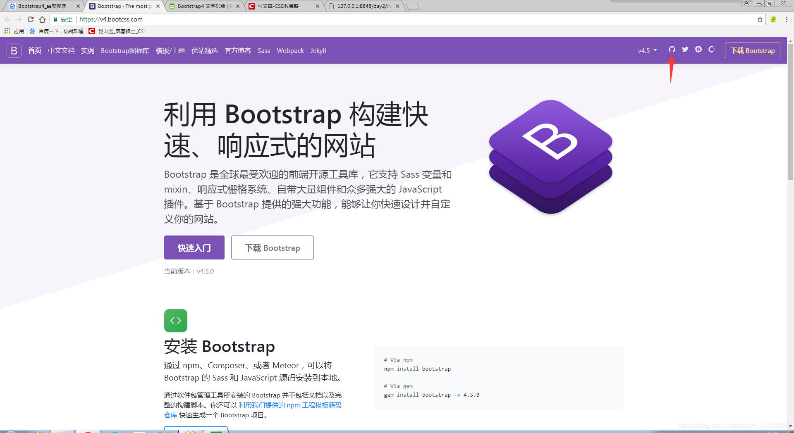Image resolution: width=794 pixels, height=433 pixels.
Task: Click the 下载 Bootstrap button in navbar
Action: coord(752,50)
